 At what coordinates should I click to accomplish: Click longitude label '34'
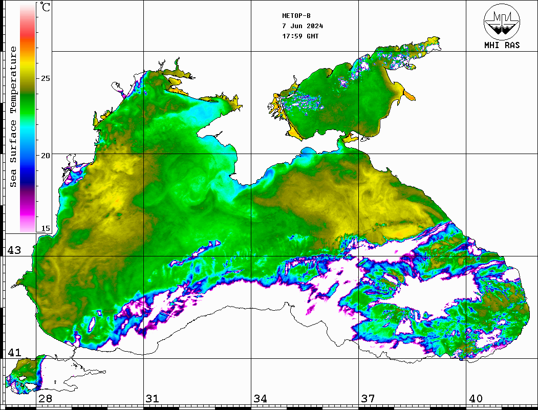click(260, 398)
